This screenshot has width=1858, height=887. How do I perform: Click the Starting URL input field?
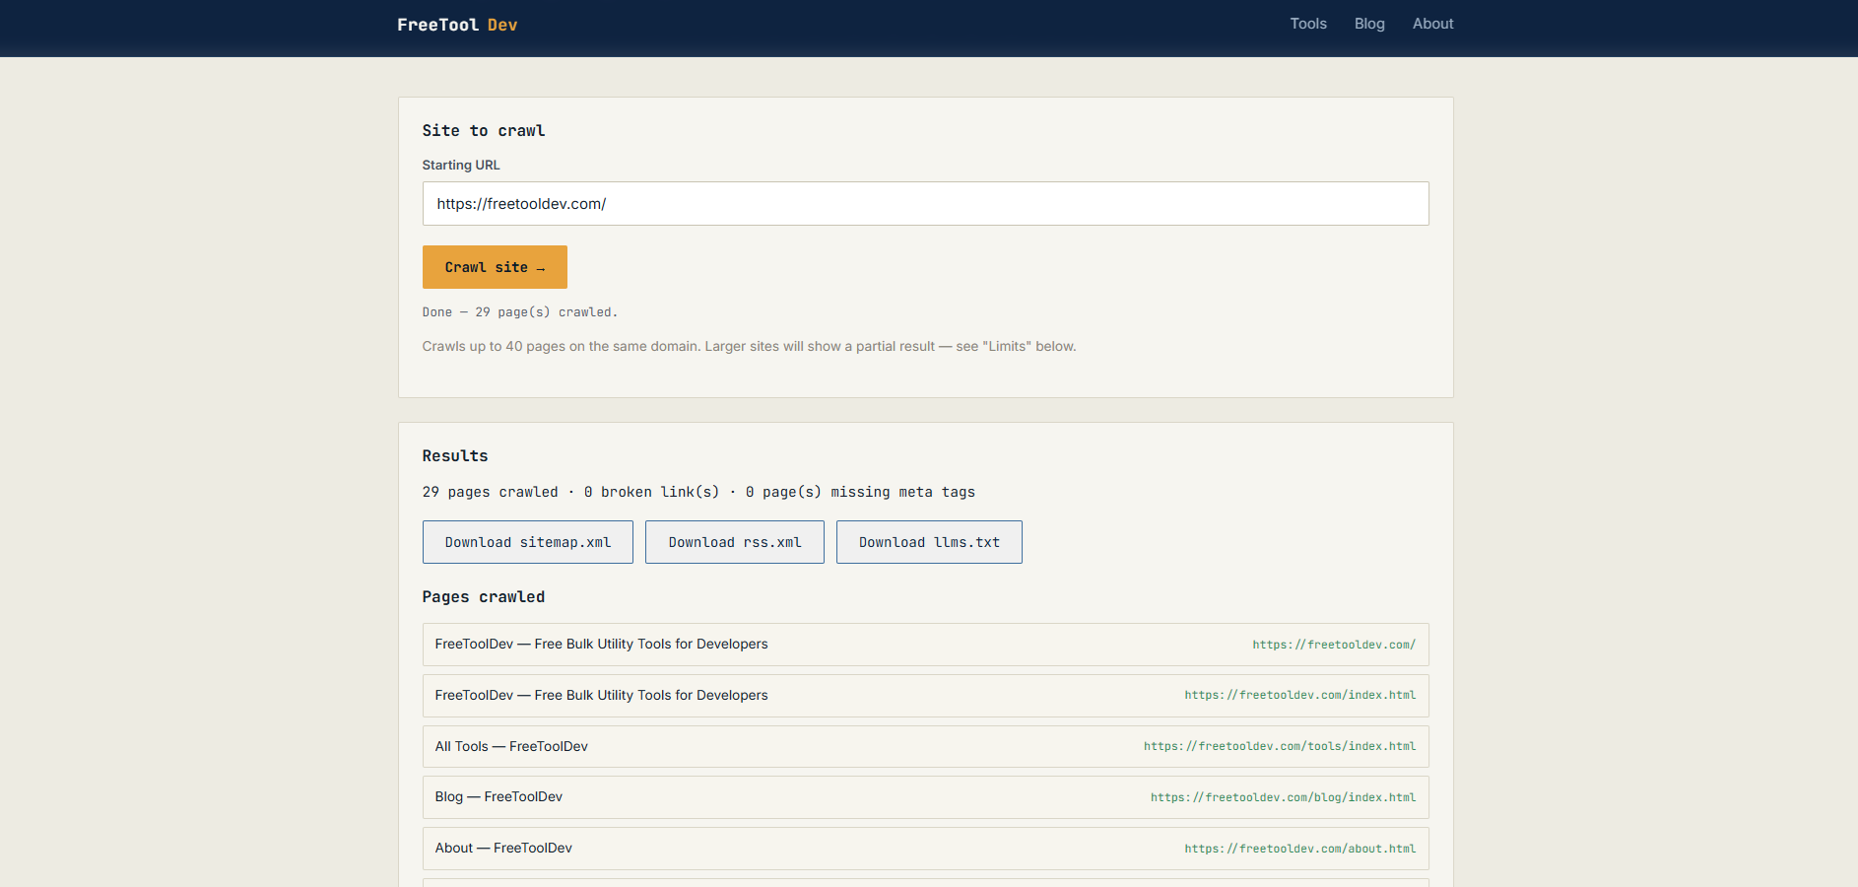point(925,203)
